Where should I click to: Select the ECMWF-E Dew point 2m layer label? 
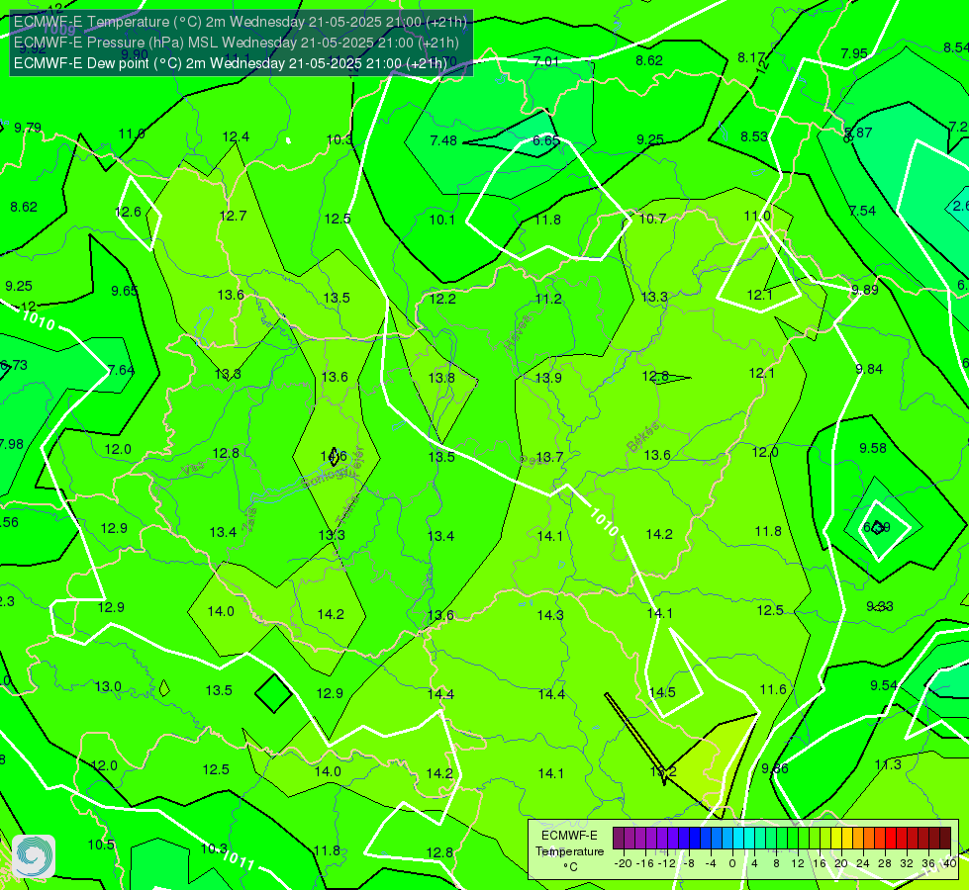click(230, 63)
